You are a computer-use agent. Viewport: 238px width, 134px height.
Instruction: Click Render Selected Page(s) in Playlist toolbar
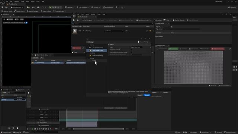point(126,20)
